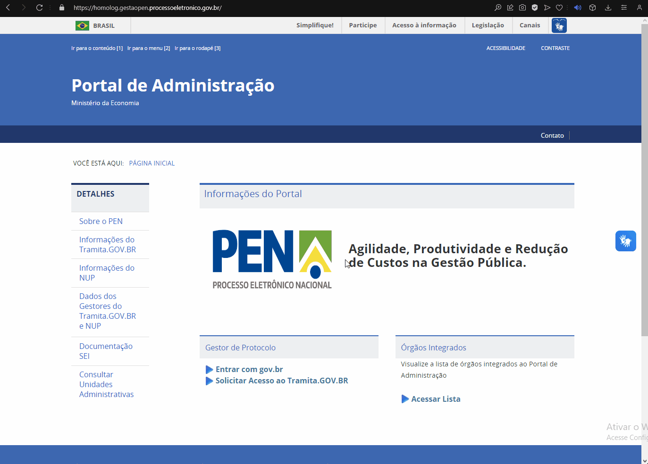Click arrow icon beside Solicitar Acesso
This screenshot has height=464, width=648.
pos(210,381)
